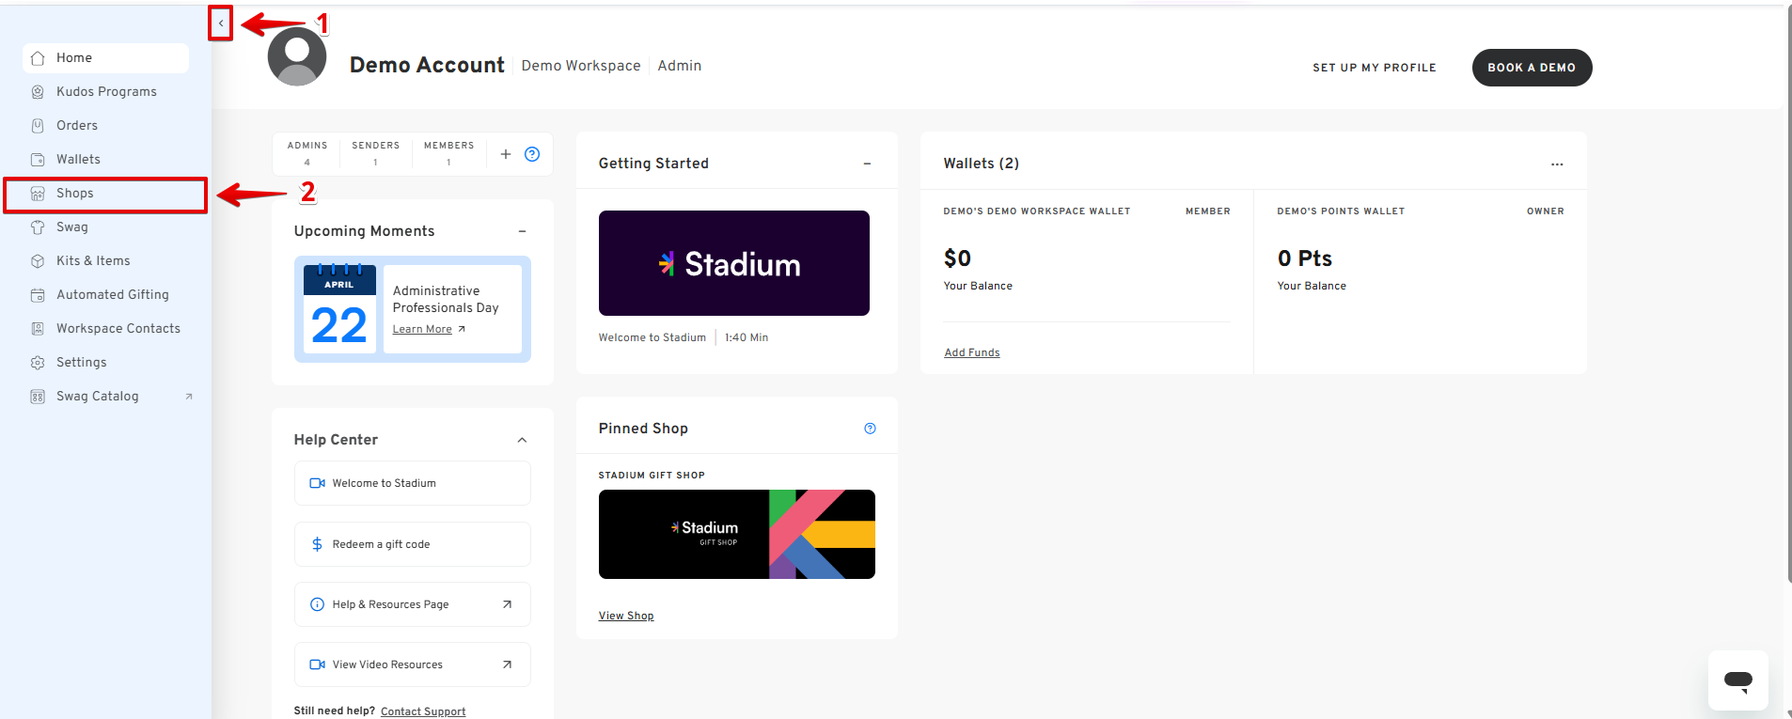The height and width of the screenshot is (719, 1792).
Task: Open the Wallets three-dot options menu
Action: (x=1557, y=164)
